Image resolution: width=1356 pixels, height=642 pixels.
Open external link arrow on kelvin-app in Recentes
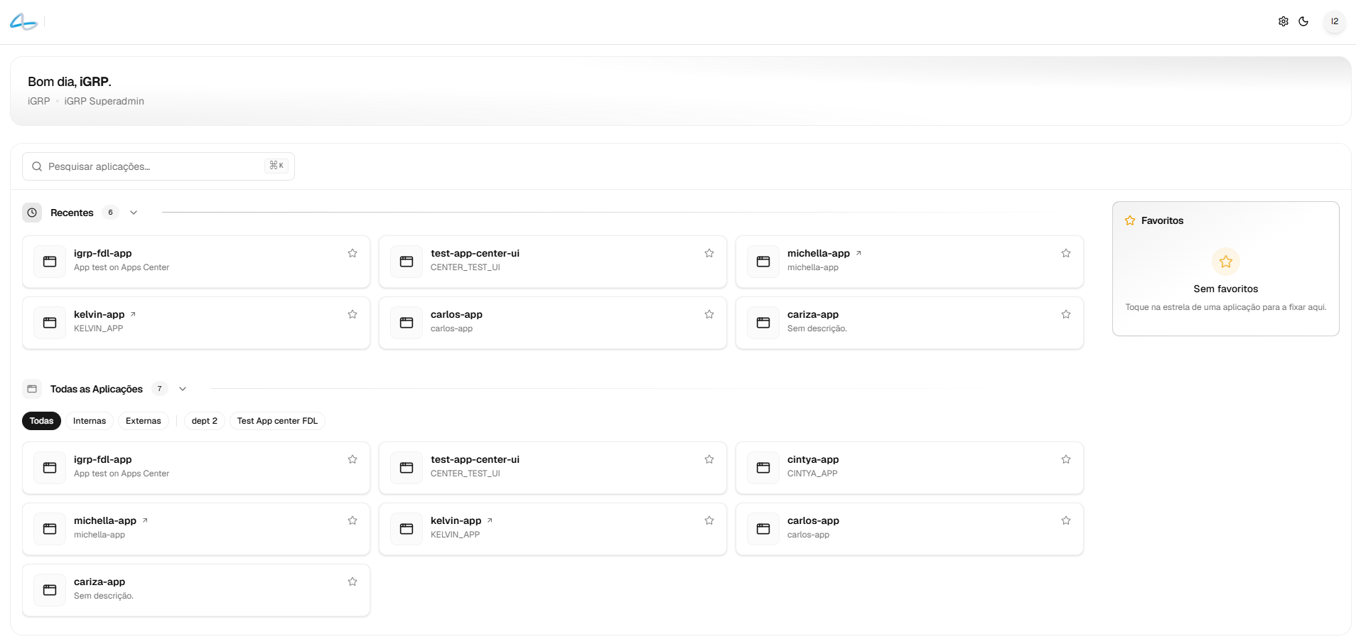133,314
